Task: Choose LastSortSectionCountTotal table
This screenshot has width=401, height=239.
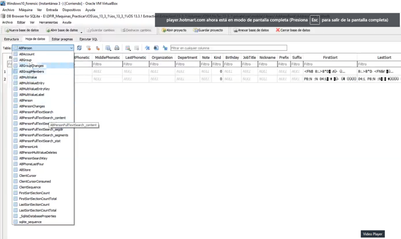Action: (43, 210)
